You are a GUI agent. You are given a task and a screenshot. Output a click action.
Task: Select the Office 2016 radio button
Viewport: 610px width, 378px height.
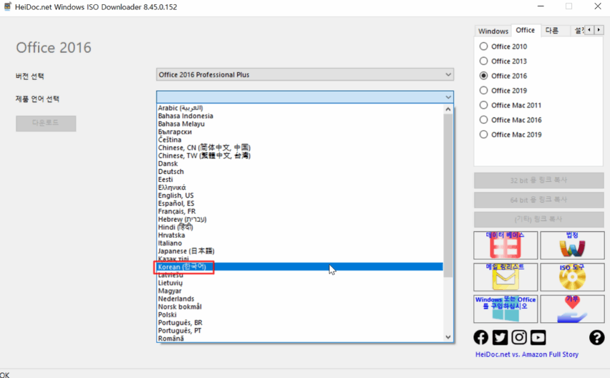484,76
